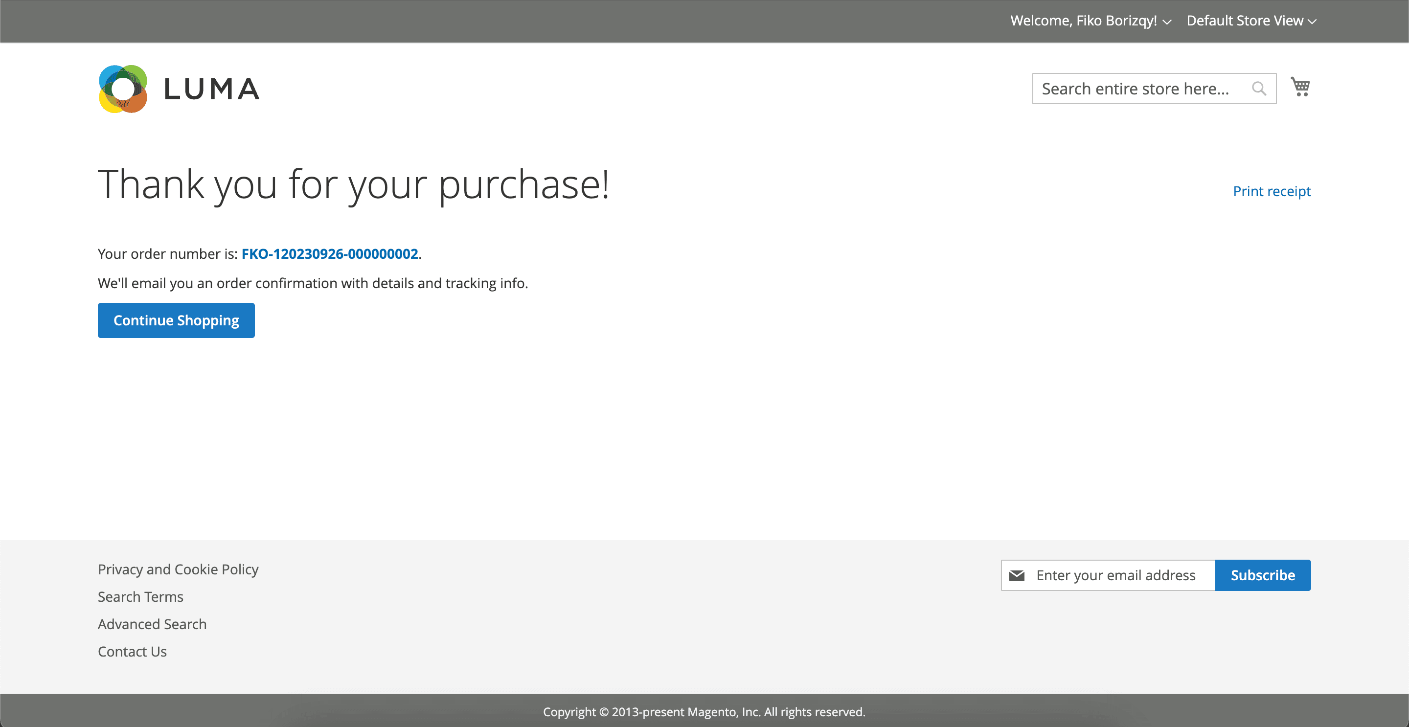
Task: Click the Subscribe button
Action: click(x=1263, y=575)
